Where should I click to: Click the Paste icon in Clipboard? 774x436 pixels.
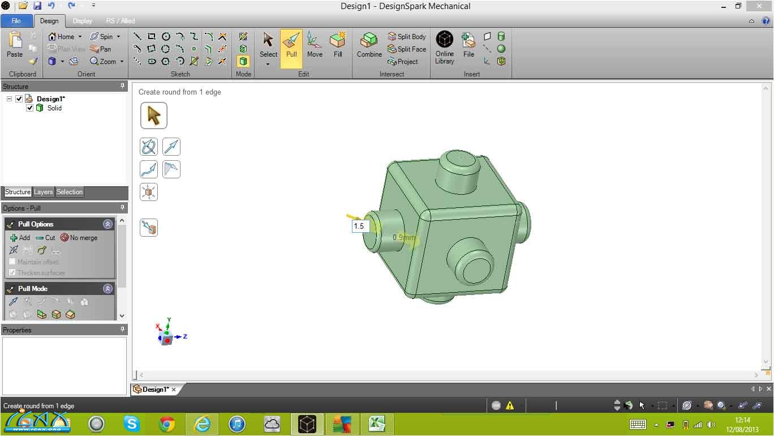point(15,44)
